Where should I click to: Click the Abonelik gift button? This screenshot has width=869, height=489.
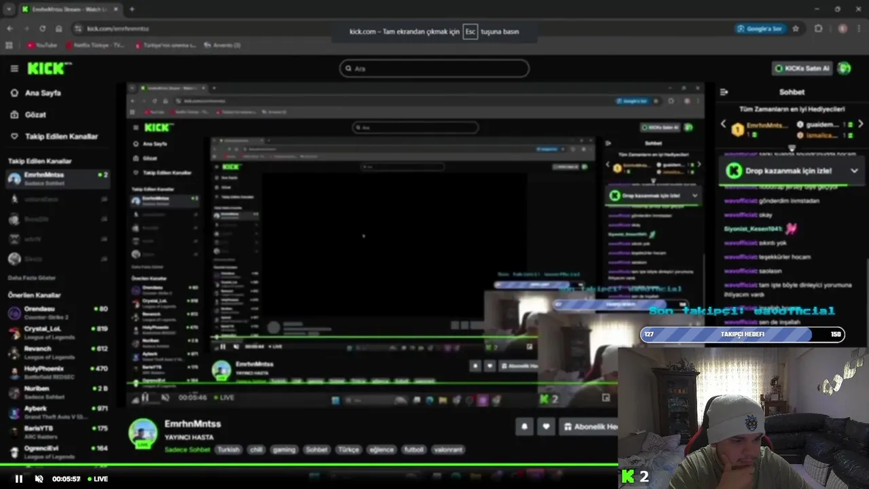click(x=589, y=427)
